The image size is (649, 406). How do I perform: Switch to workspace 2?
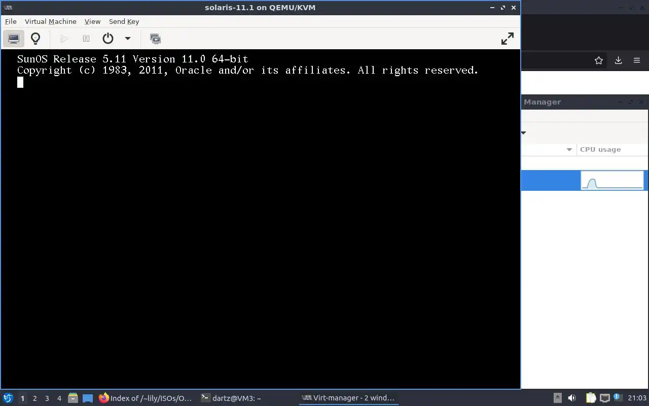click(x=34, y=398)
